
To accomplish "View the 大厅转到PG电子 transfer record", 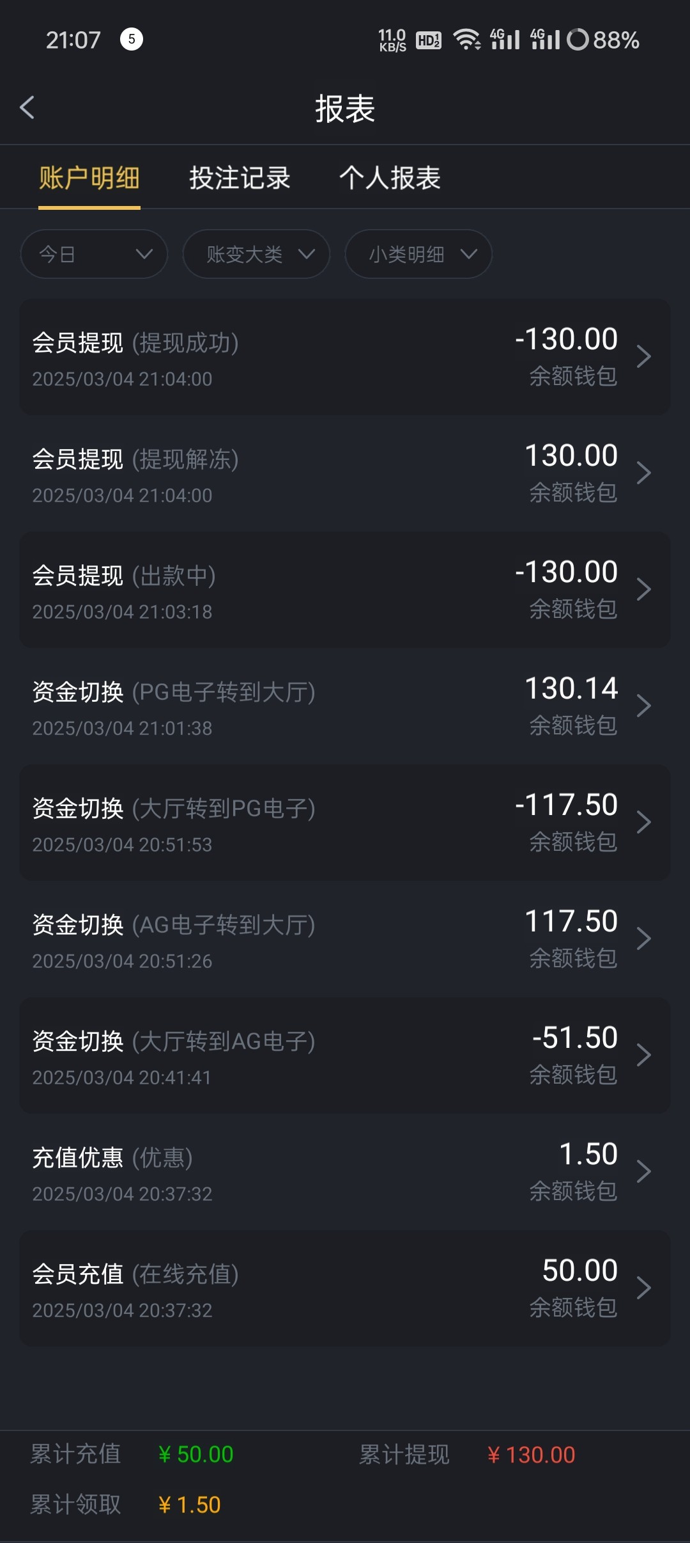I will coord(345,823).
